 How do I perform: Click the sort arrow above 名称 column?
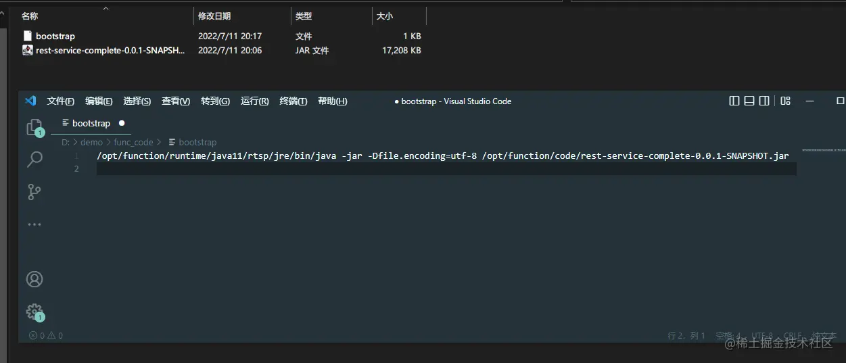click(x=105, y=9)
